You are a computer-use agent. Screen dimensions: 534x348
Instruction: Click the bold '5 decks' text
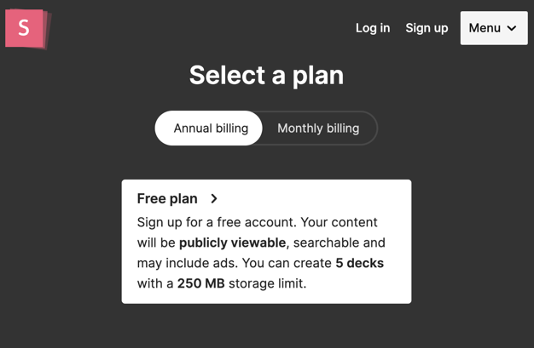click(x=359, y=263)
